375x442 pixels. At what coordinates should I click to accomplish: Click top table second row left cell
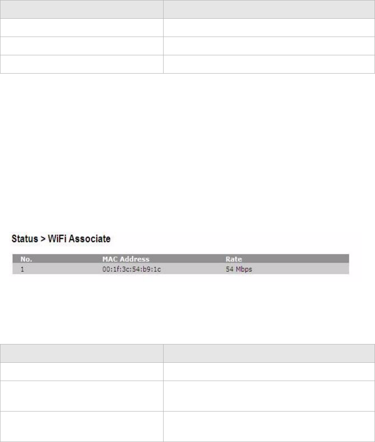[82, 27]
